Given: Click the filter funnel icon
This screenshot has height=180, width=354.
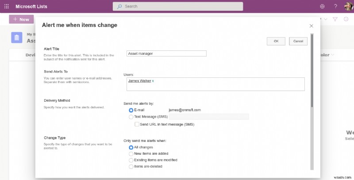Looking at the screenshot, I should (x=335, y=19).
